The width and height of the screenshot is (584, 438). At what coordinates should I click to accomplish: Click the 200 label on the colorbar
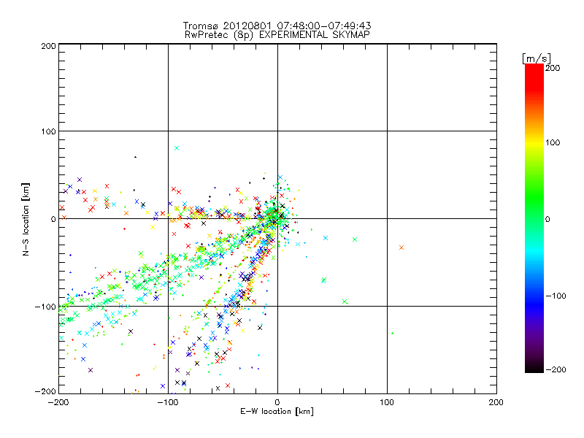pyautogui.click(x=553, y=68)
